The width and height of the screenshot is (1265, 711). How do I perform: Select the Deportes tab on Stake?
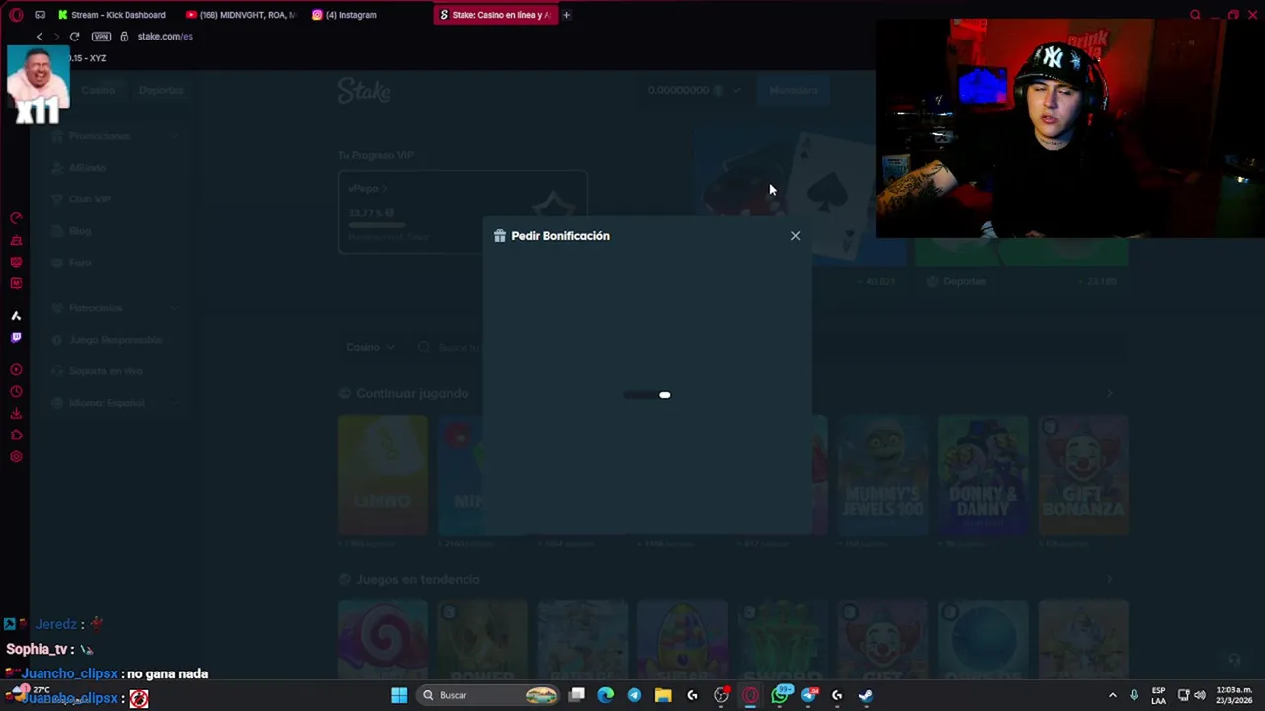[161, 90]
